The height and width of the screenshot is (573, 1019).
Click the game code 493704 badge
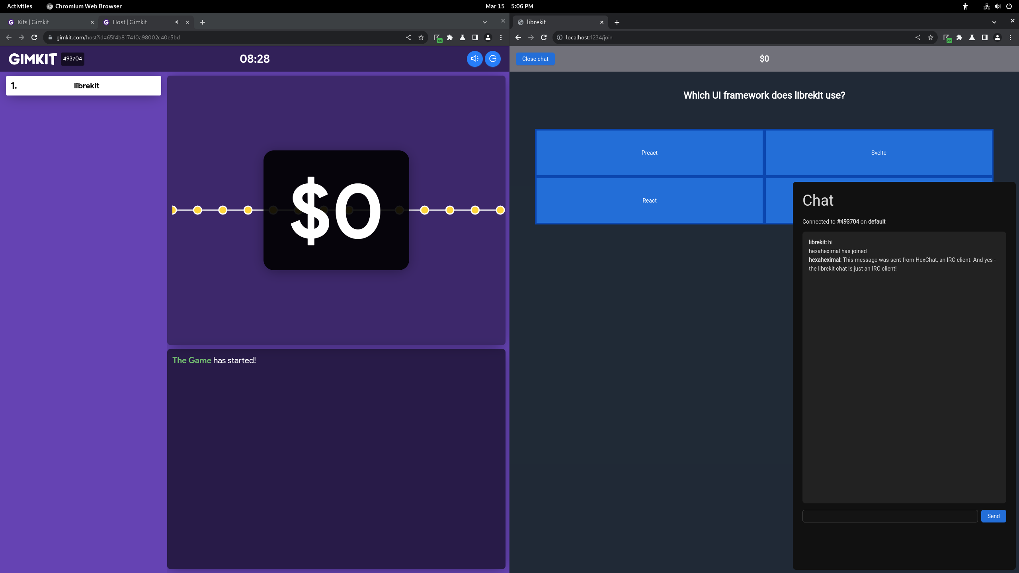coord(72,59)
